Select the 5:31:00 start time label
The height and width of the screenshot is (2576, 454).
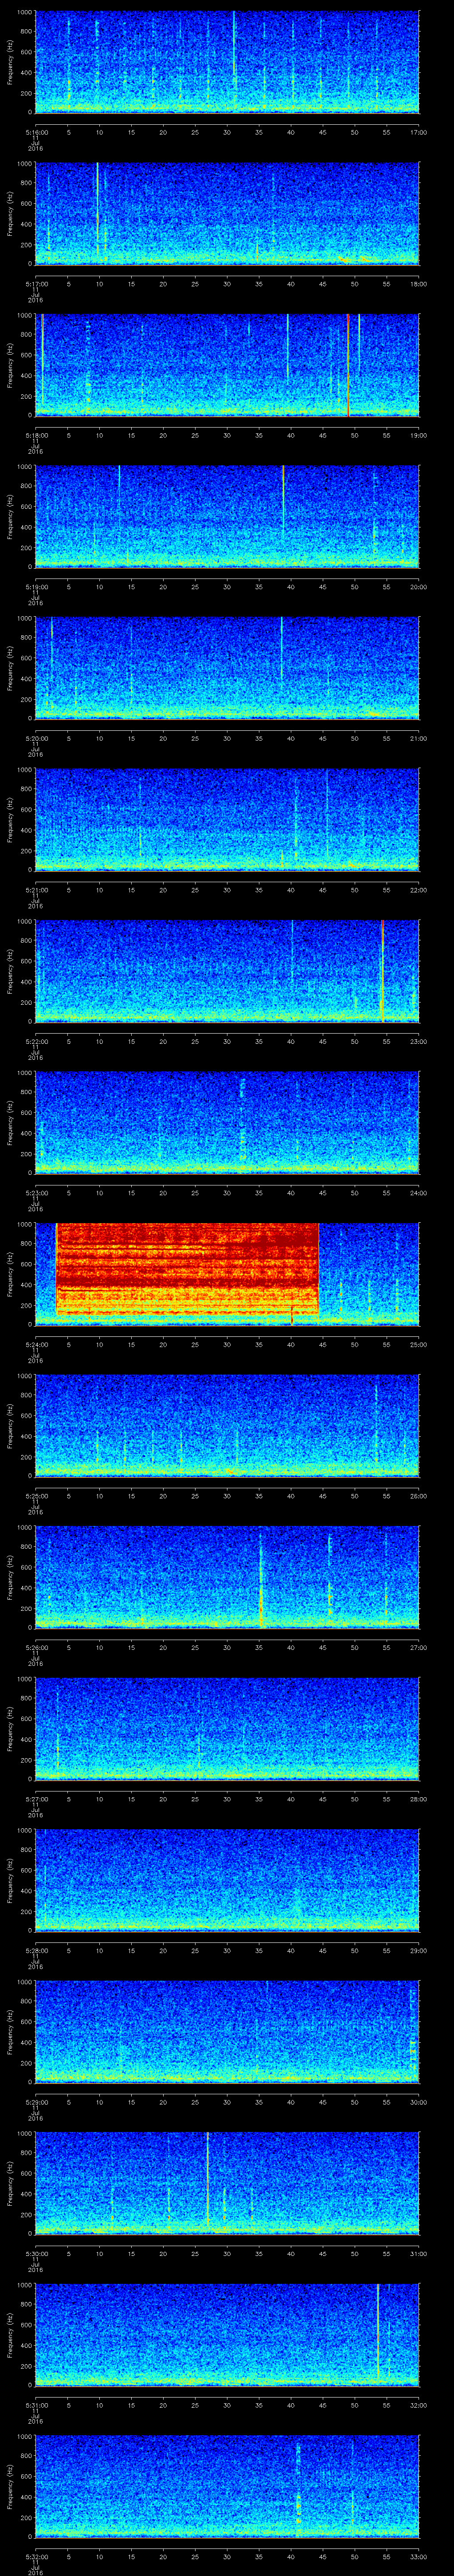tap(36, 2405)
